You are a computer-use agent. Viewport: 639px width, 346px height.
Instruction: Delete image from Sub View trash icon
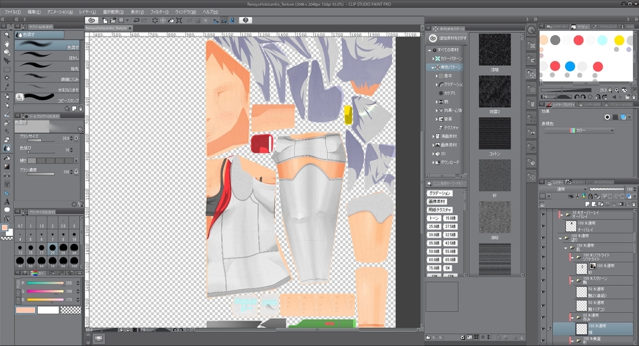point(634,96)
